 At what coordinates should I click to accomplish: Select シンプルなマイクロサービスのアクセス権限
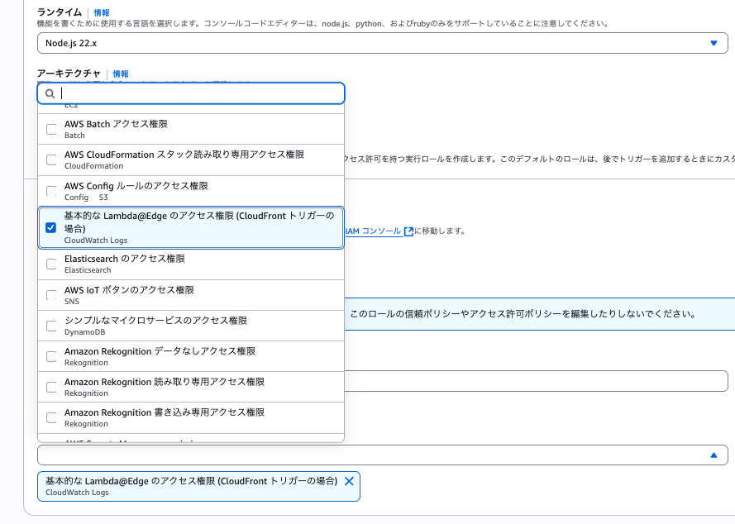point(50,324)
